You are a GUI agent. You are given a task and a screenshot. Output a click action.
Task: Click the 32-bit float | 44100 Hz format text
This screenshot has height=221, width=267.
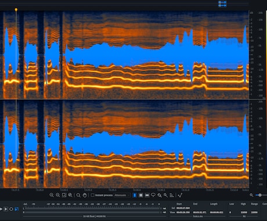[x=94, y=216]
